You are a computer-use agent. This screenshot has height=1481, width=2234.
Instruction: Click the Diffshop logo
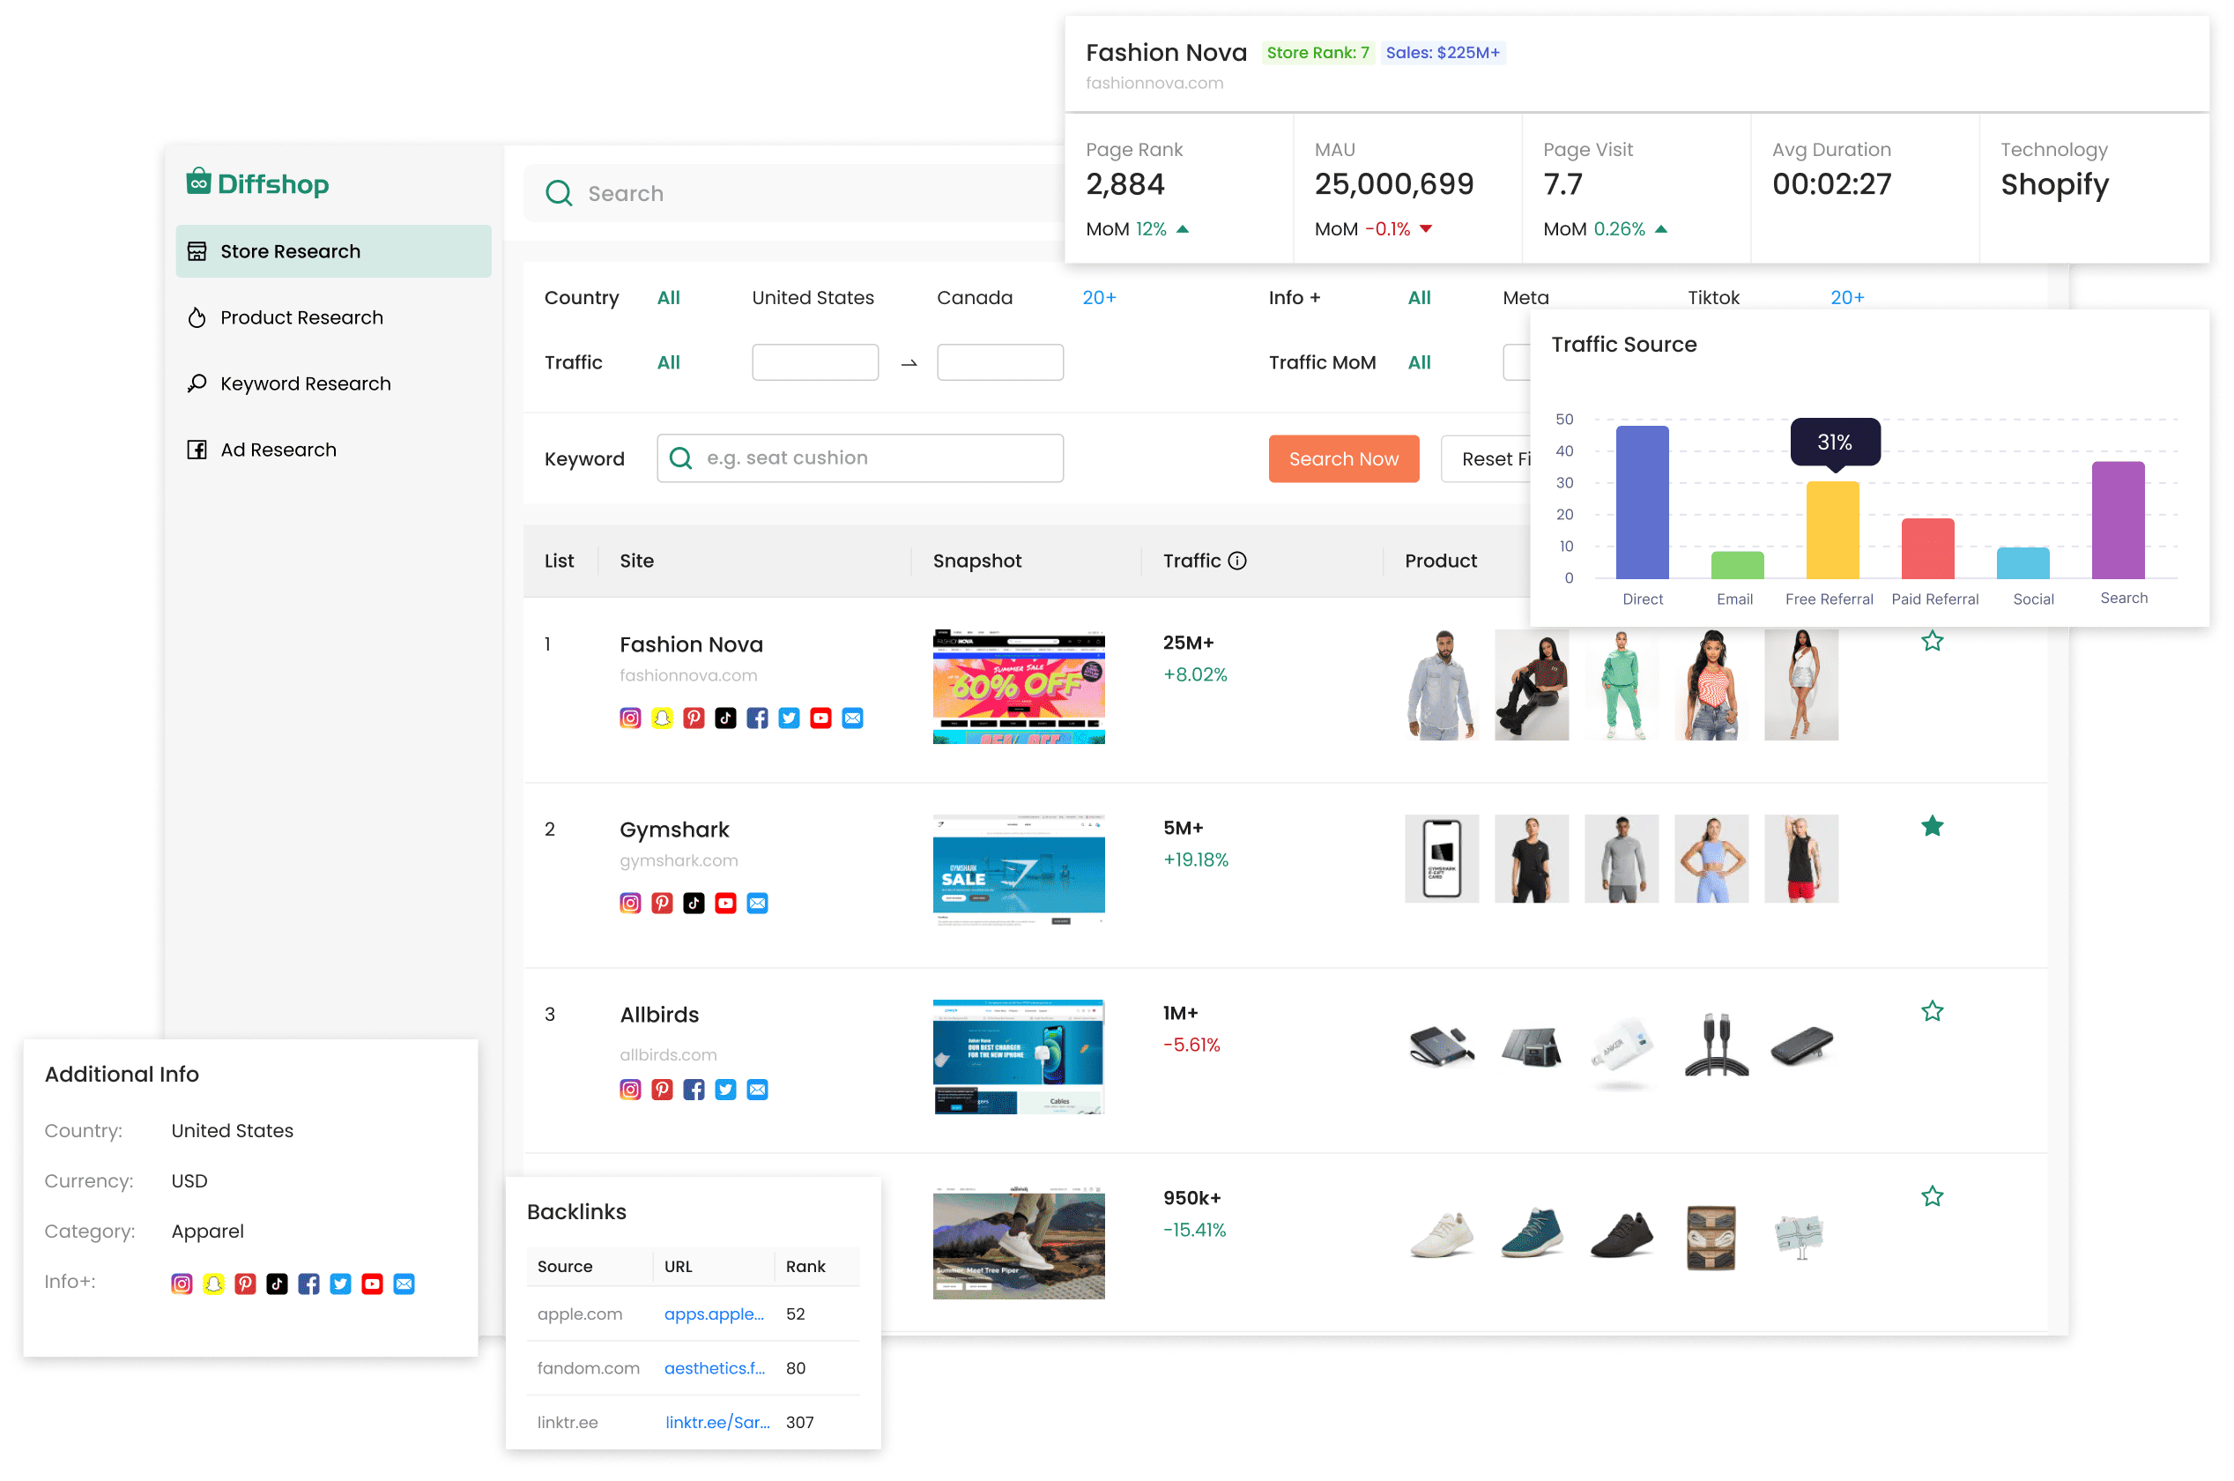(256, 183)
